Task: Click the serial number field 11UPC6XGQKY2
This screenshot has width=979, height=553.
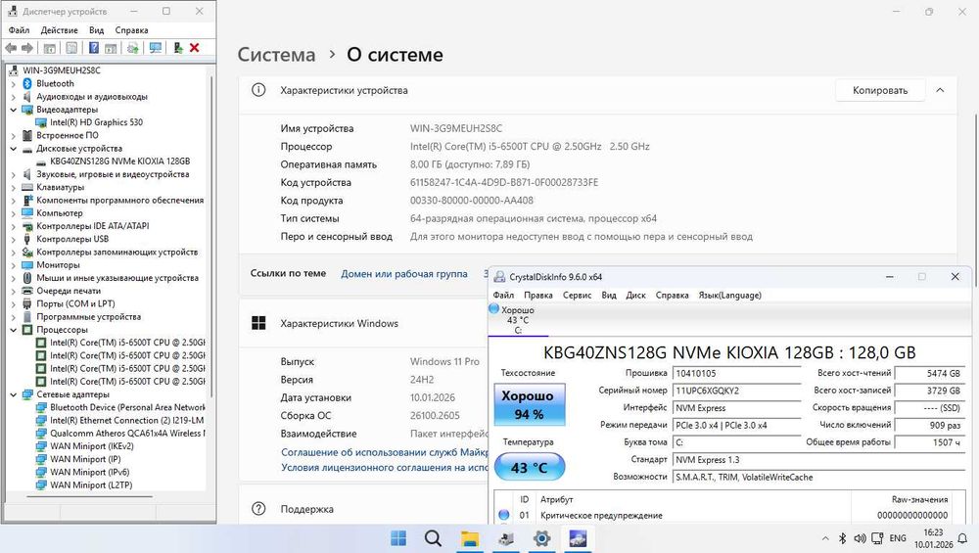Action: point(737,391)
